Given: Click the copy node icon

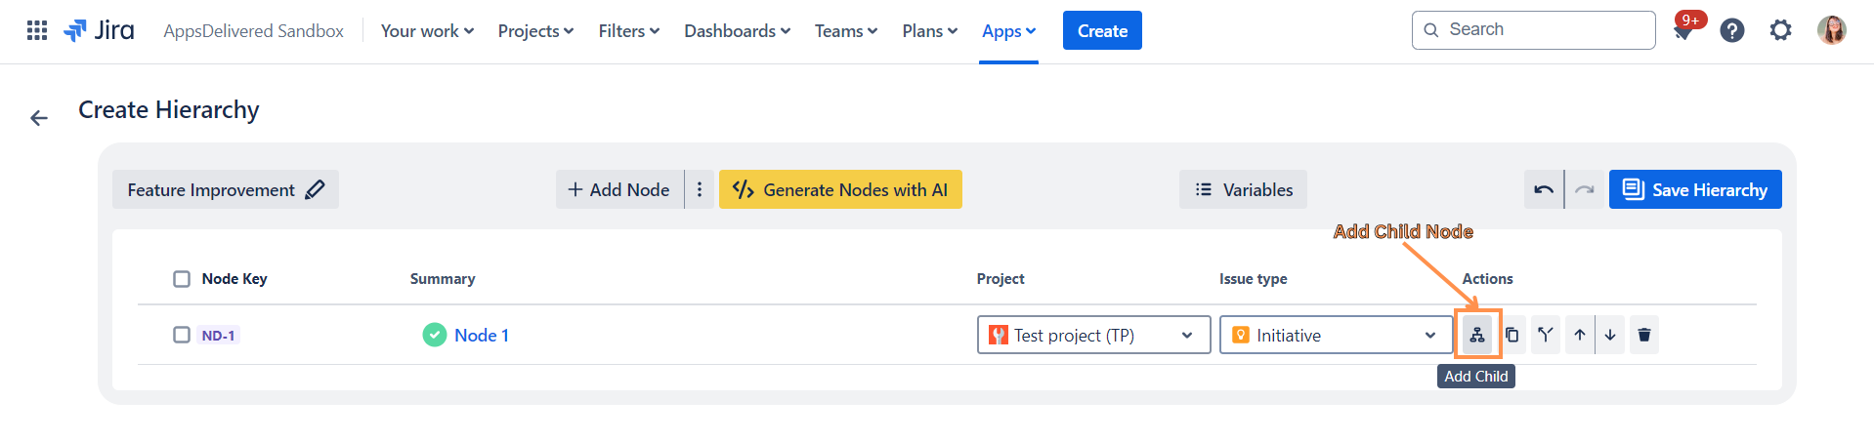Looking at the screenshot, I should [1512, 335].
